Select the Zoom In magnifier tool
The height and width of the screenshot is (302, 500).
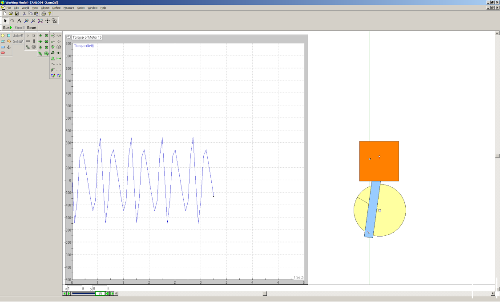tap(26, 21)
